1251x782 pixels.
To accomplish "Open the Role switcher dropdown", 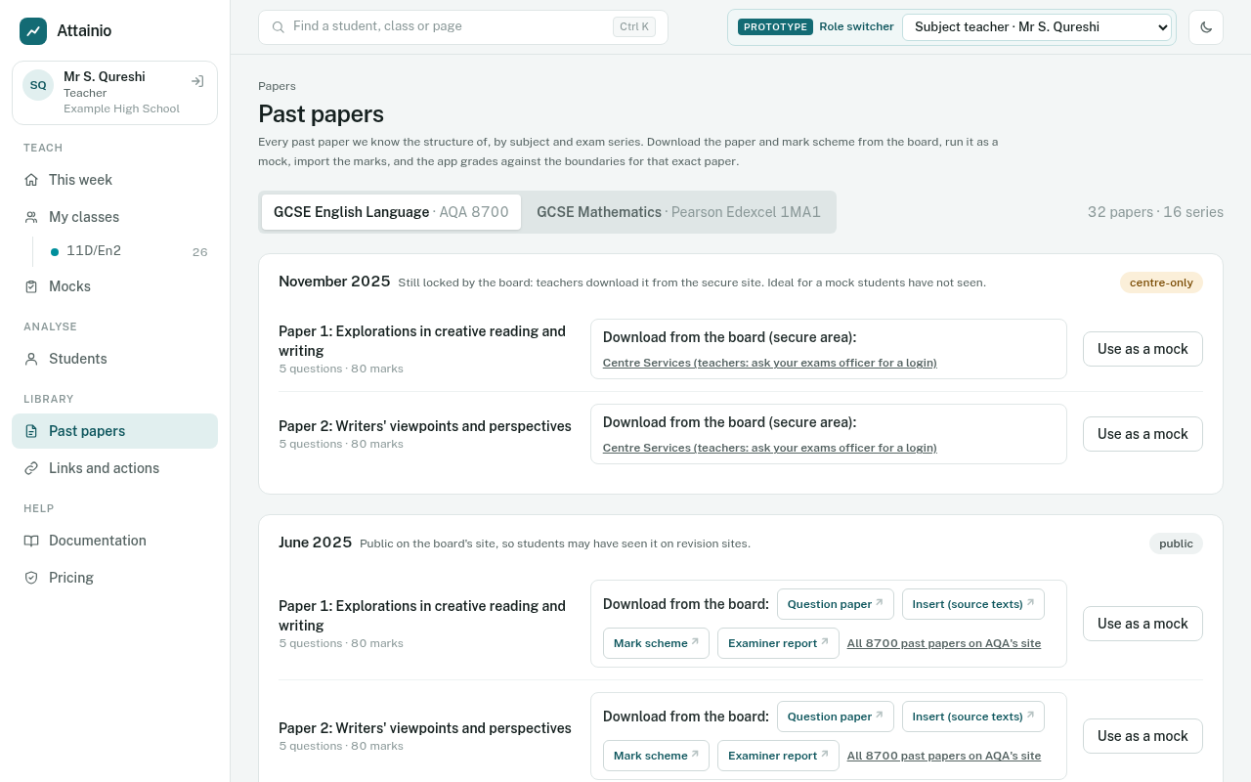I will click(1037, 27).
